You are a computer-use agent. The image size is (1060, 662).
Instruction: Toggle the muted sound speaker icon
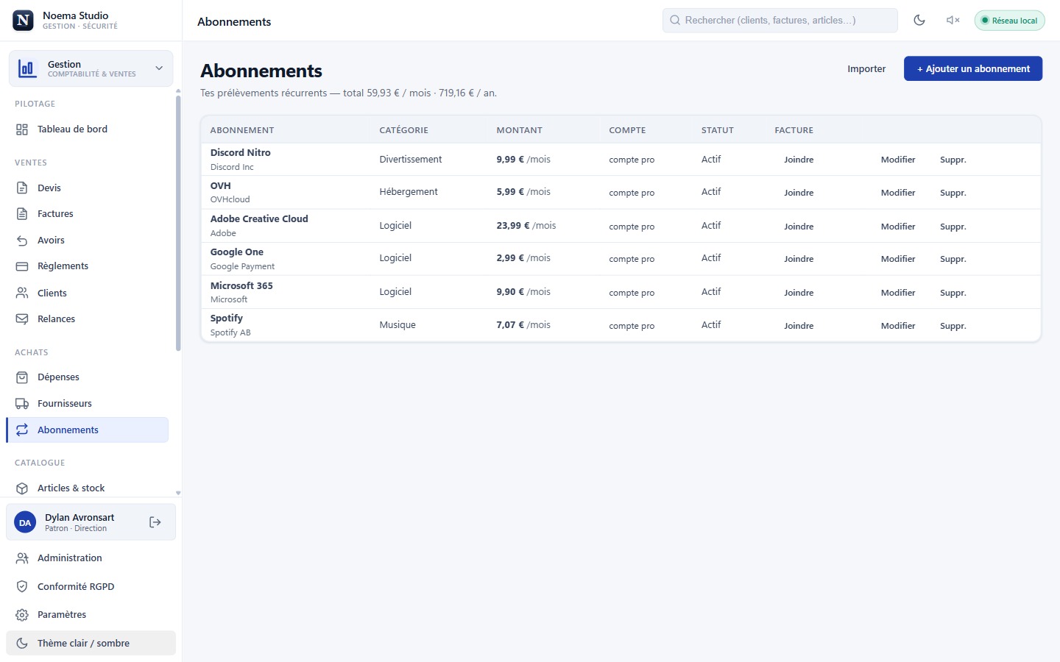pos(953,21)
